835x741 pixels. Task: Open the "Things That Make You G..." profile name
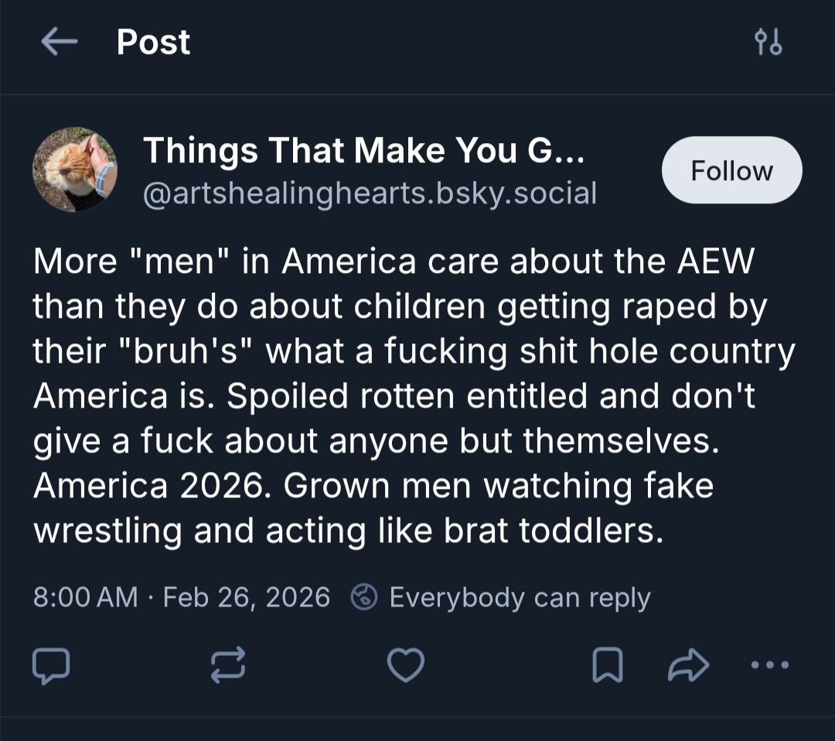pyautogui.click(x=364, y=150)
